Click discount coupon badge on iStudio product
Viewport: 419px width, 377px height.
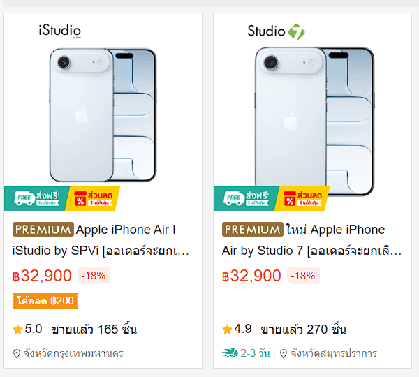click(92, 198)
